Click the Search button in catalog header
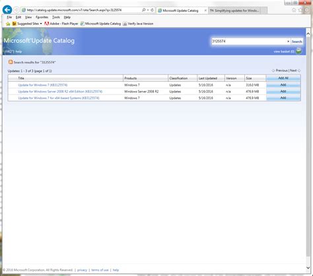313x276 pixels. tap(296, 42)
